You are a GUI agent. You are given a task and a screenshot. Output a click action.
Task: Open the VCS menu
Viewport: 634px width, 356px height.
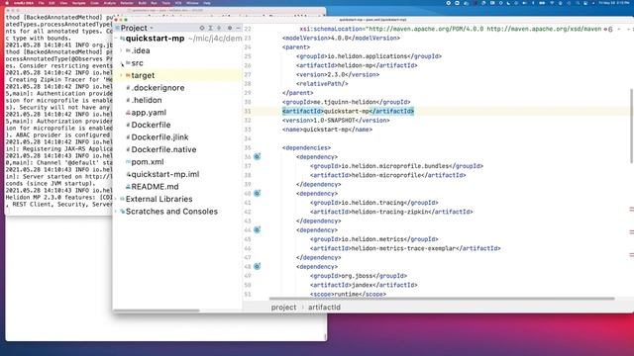pyautogui.click(x=178, y=3)
